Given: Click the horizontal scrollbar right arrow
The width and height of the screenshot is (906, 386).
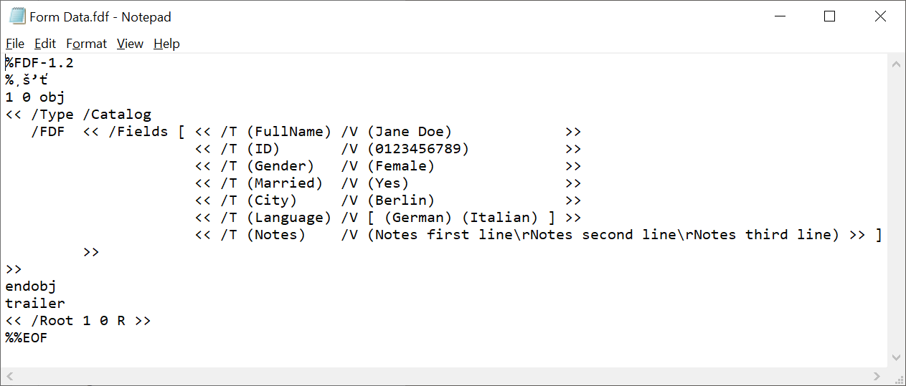Looking at the screenshot, I should tap(877, 376).
